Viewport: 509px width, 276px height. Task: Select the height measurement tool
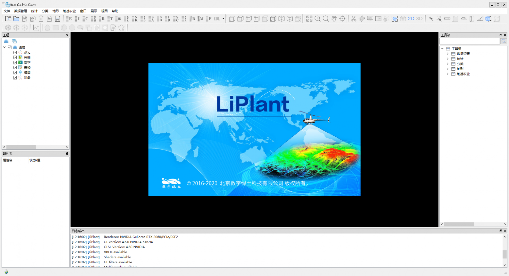472,19
